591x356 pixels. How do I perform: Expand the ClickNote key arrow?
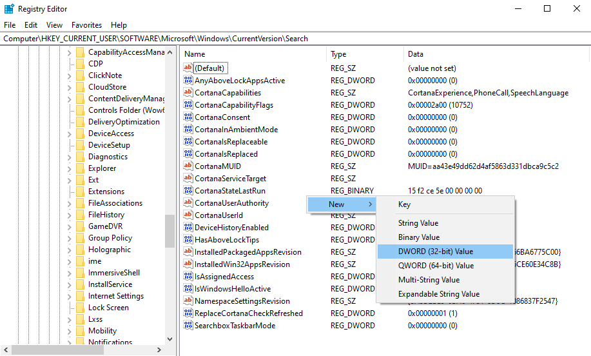click(70, 76)
